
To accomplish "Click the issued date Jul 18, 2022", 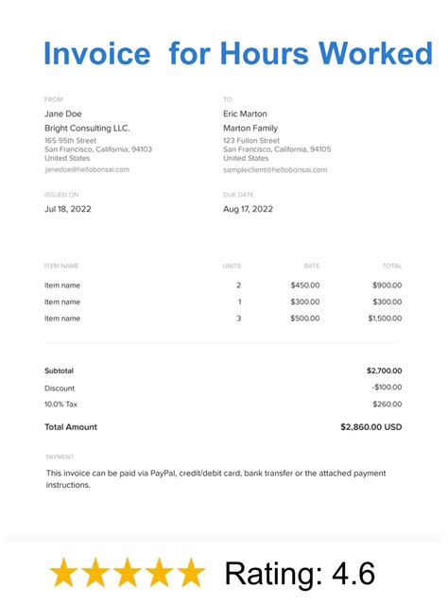I will [x=68, y=209].
